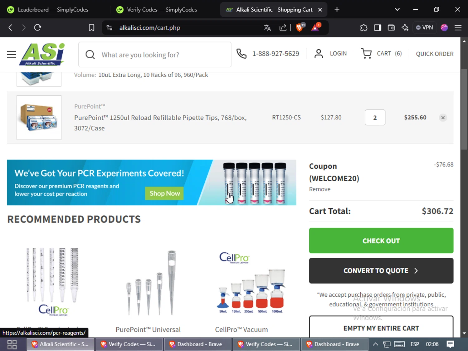Viewport: 468px width, 351px height.
Task: Open the hamburger menu beside ASI logo
Action: 12,55
